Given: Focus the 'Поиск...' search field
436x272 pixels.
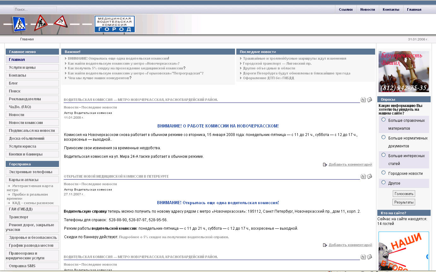Looking at the screenshot, I should point(35,9).
